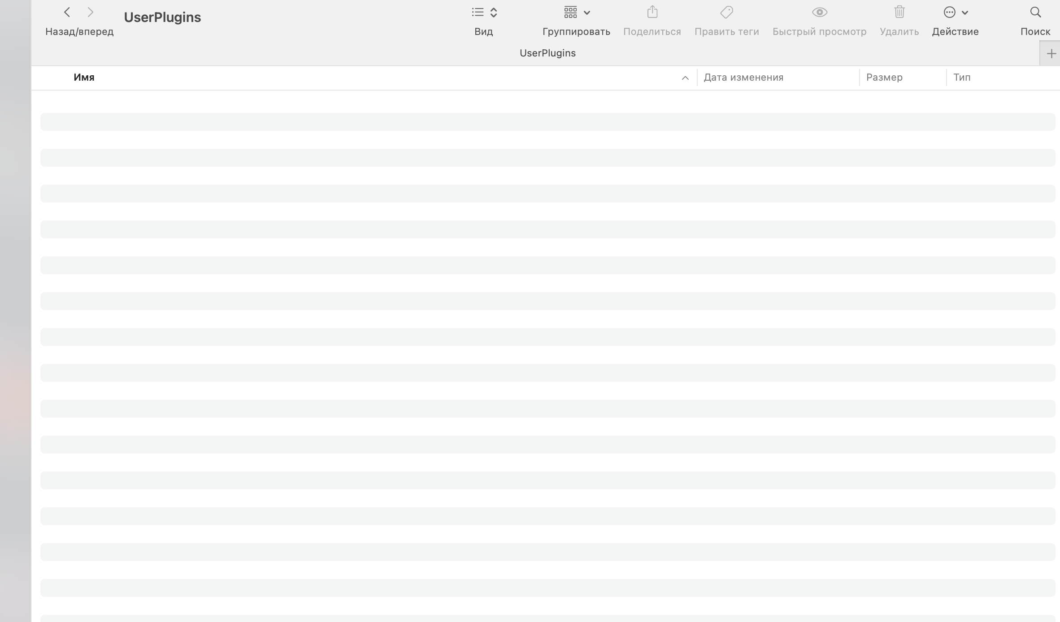Sort by the Дата изменения column
This screenshot has width=1060, height=622.
[743, 78]
